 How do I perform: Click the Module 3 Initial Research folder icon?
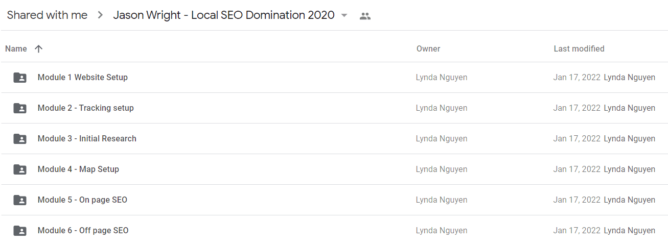20,139
